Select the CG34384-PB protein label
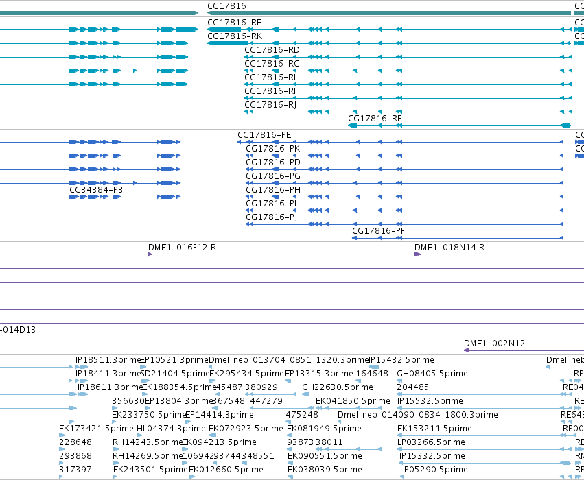Image resolution: width=584 pixels, height=480 pixels. click(x=96, y=190)
